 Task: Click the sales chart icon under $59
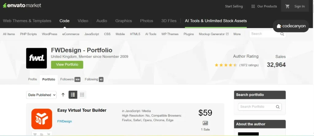[205, 123]
